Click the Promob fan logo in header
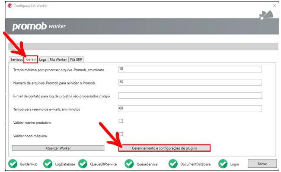 (x=266, y=15)
